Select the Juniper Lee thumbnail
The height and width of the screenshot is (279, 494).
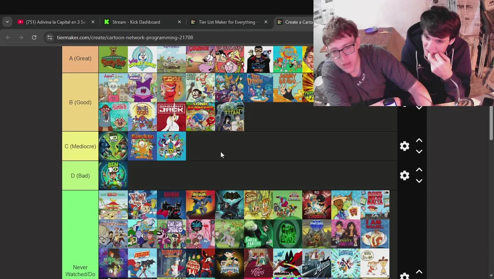229,263
